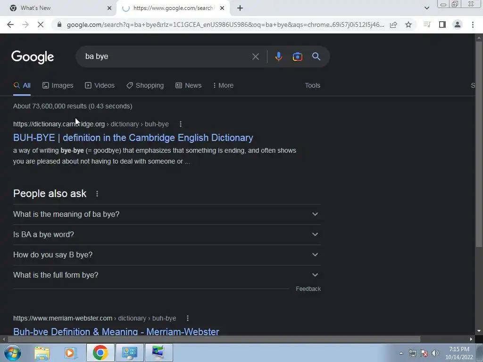
Task: Switch to News results
Action: tap(189, 86)
